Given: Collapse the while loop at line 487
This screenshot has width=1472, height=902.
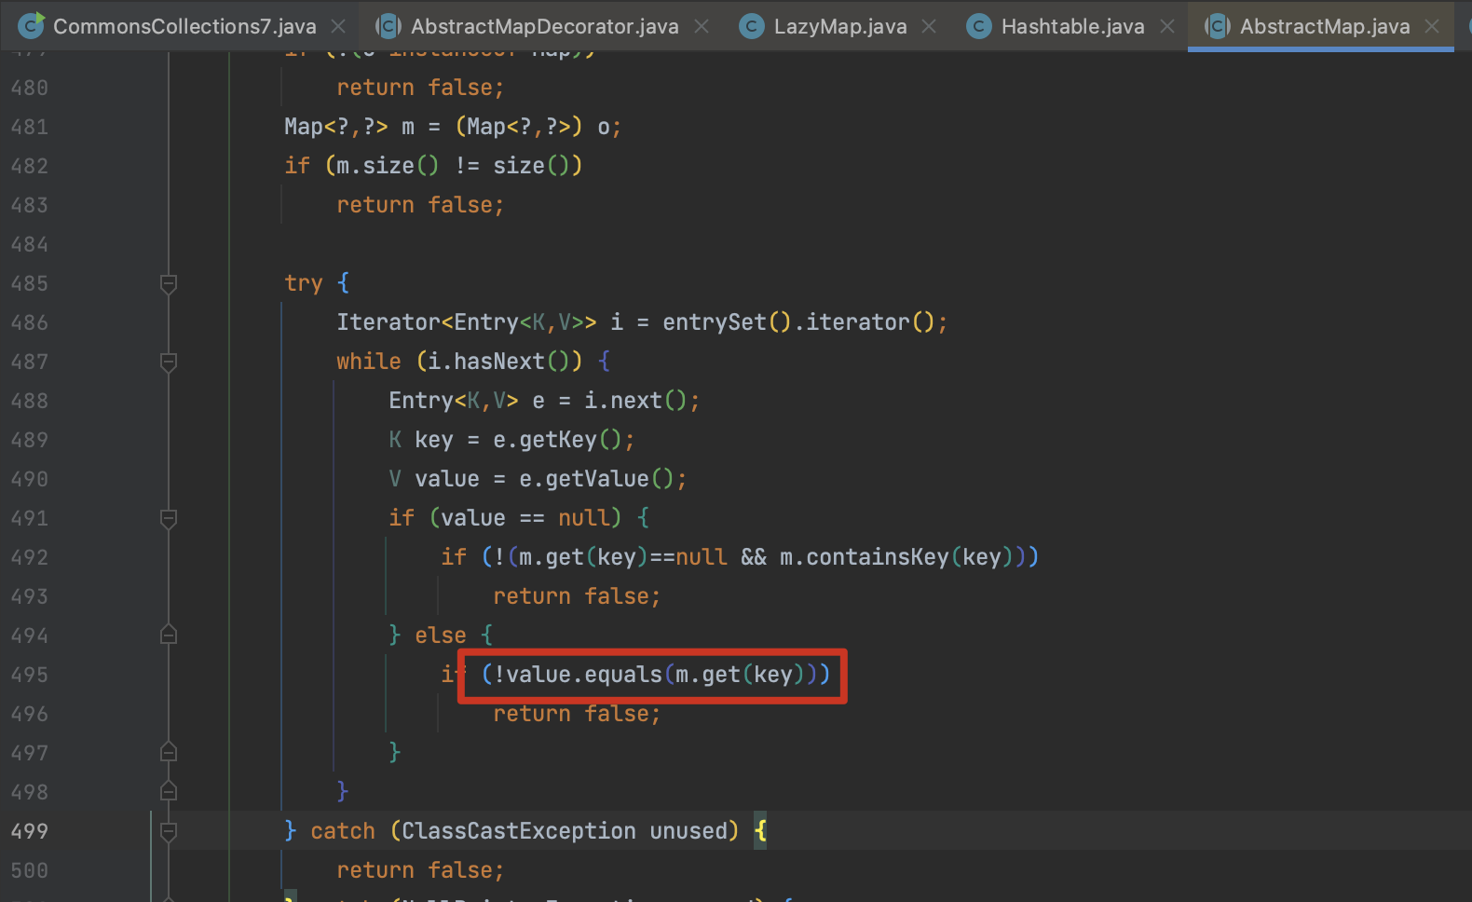Looking at the screenshot, I should [x=169, y=362].
